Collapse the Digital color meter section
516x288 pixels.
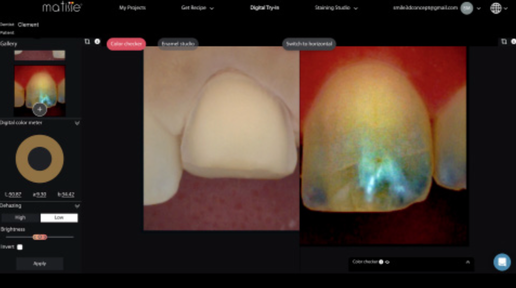[x=77, y=123]
